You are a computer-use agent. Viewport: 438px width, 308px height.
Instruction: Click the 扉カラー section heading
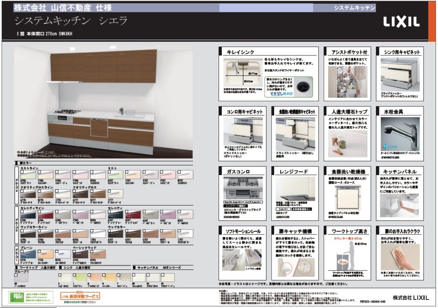(x=26, y=163)
